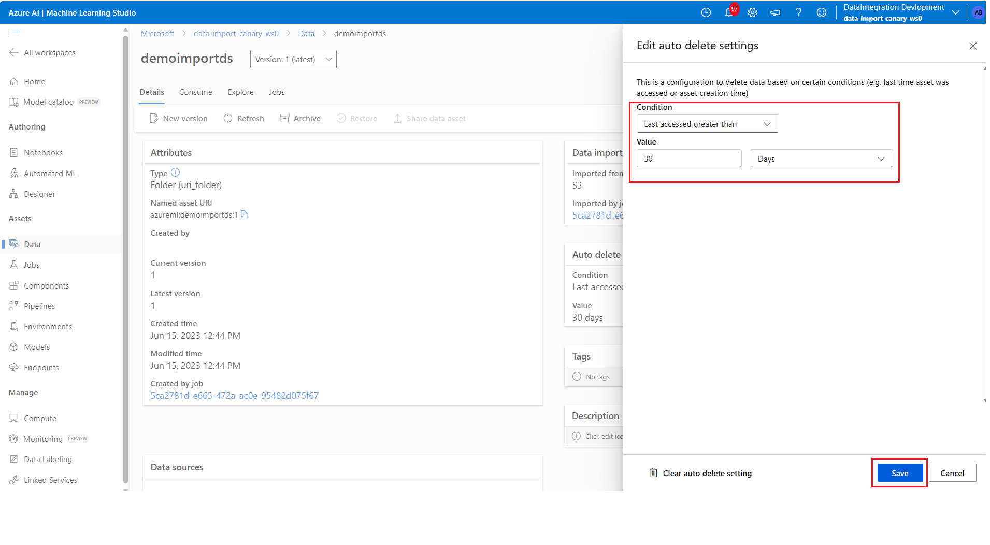This screenshot has width=990, height=545.
Task: Open Notebooks in the sidebar
Action: [36, 153]
